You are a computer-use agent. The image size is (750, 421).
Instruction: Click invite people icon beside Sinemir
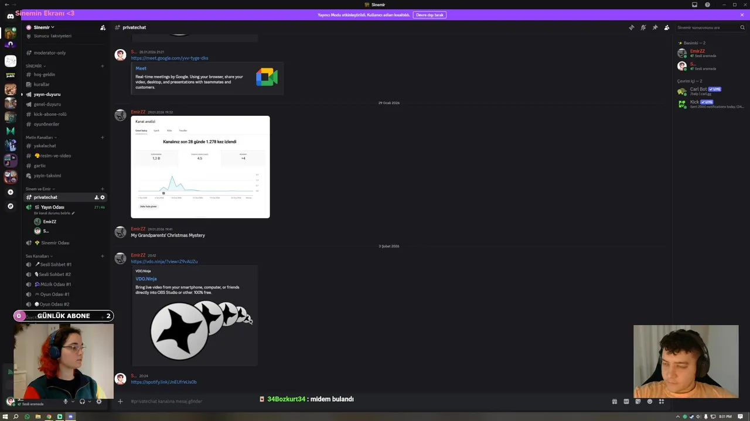(x=103, y=27)
